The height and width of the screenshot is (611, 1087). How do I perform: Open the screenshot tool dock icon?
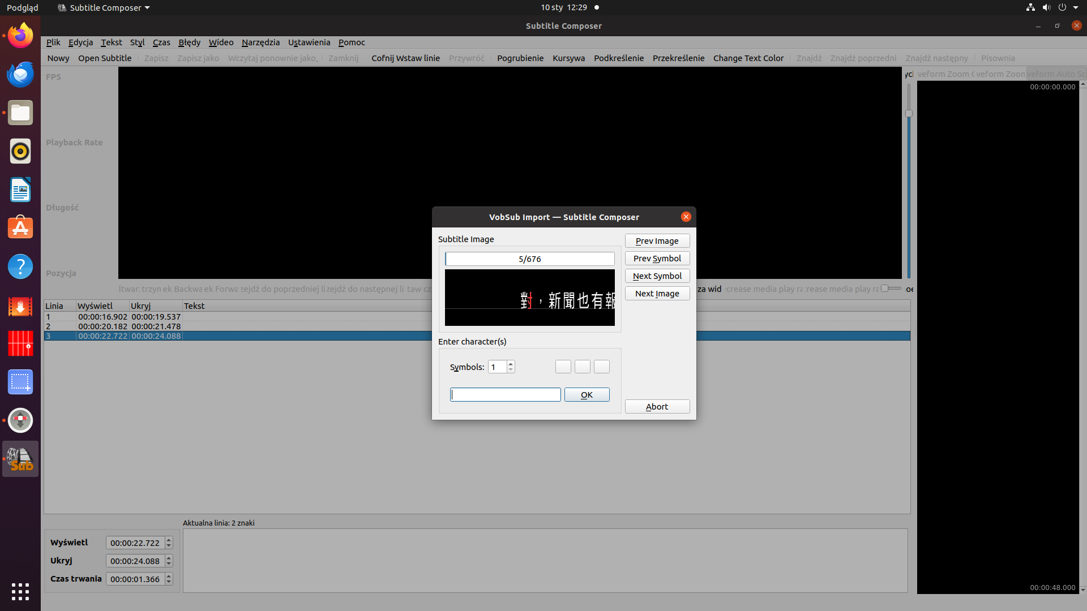[x=20, y=382]
